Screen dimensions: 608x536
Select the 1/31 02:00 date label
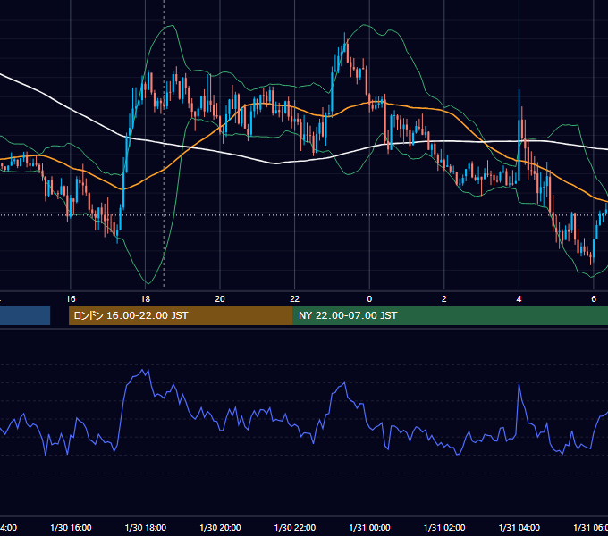pos(444,527)
